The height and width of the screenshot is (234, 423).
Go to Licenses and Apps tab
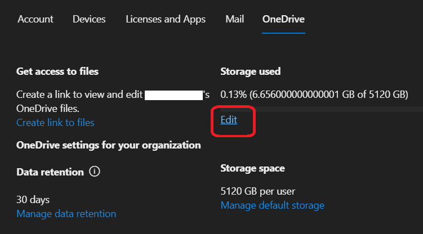point(166,19)
